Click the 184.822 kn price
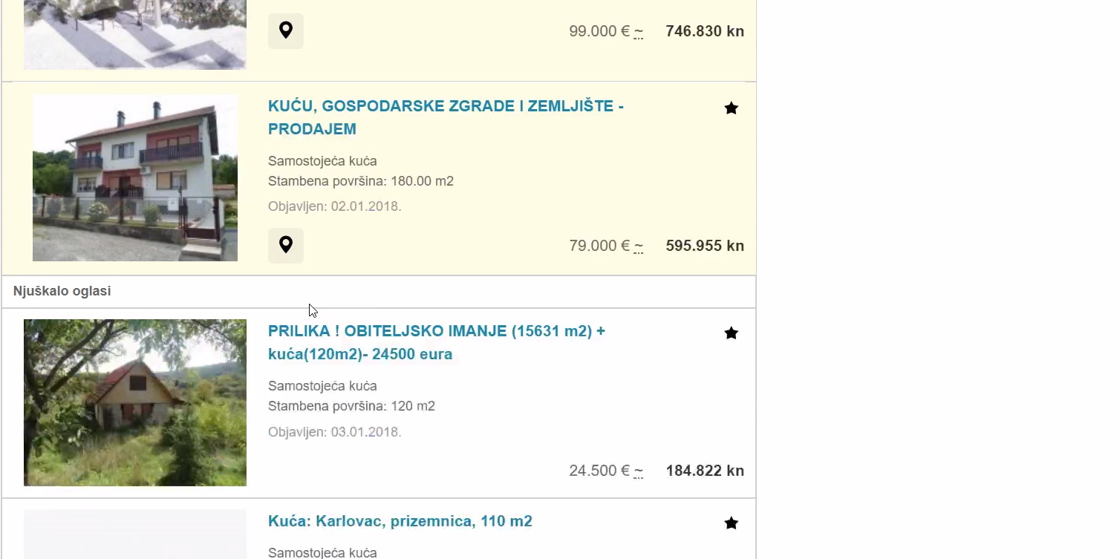This screenshot has width=1120, height=559. pos(705,471)
